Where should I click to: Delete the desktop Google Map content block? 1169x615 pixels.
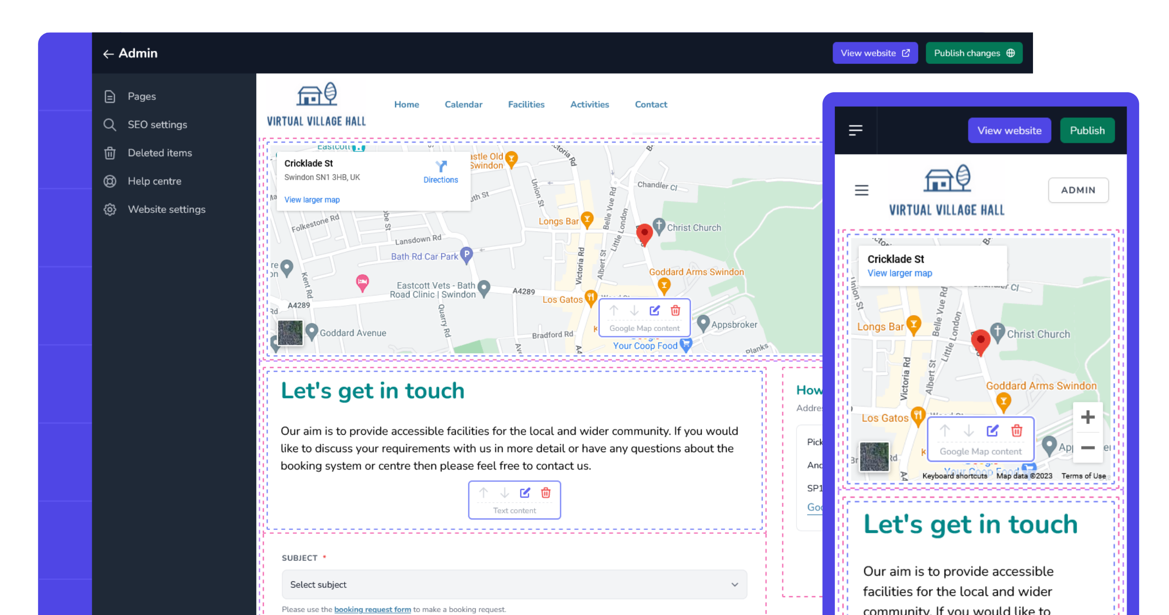tap(675, 310)
